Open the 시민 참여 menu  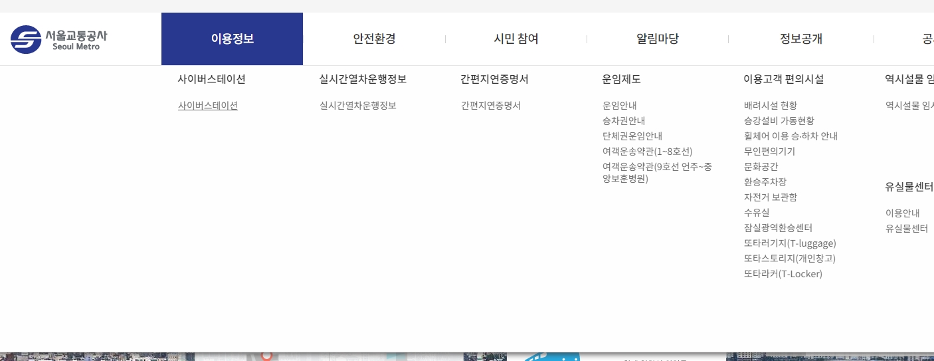[x=516, y=39]
